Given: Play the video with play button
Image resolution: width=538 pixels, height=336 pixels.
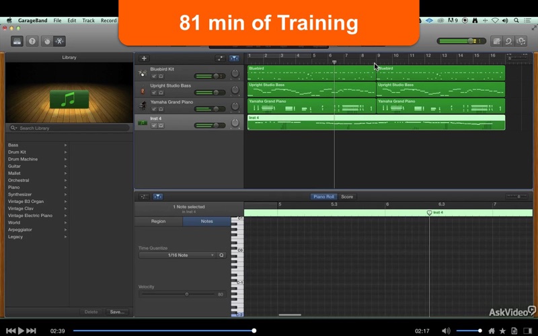Looking at the screenshot, I should click(21, 331).
